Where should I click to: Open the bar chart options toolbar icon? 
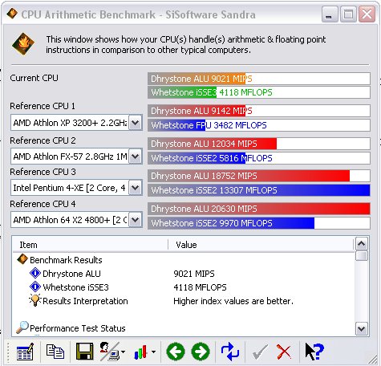[x=141, y=352]
